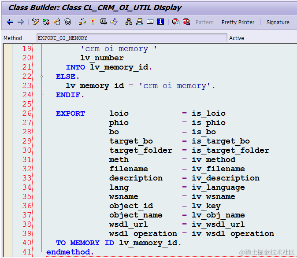Image resolution: width=297 pixels, height=258 pixels.
Task: Click TO MEMORY ID on line 40
Action: [x=85, y=243]
